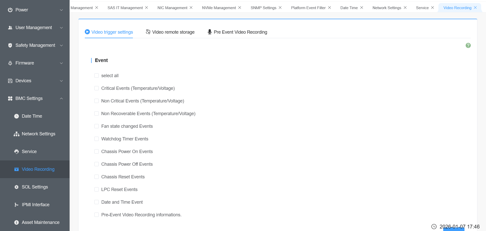Expand the Devices menu chevron
486x231 pixels.
[x=61, y=81]
